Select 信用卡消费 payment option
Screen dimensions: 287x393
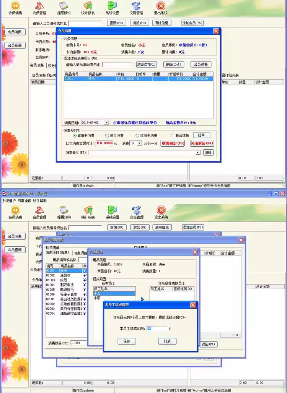pos(147,136)
